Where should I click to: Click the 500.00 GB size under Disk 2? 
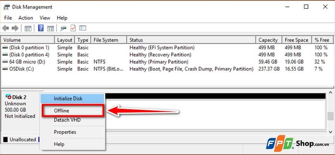tap(15, 110)
